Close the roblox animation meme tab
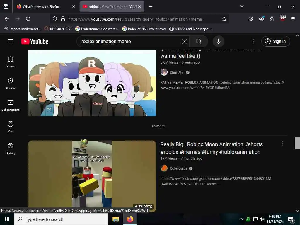 coord(139,6)
